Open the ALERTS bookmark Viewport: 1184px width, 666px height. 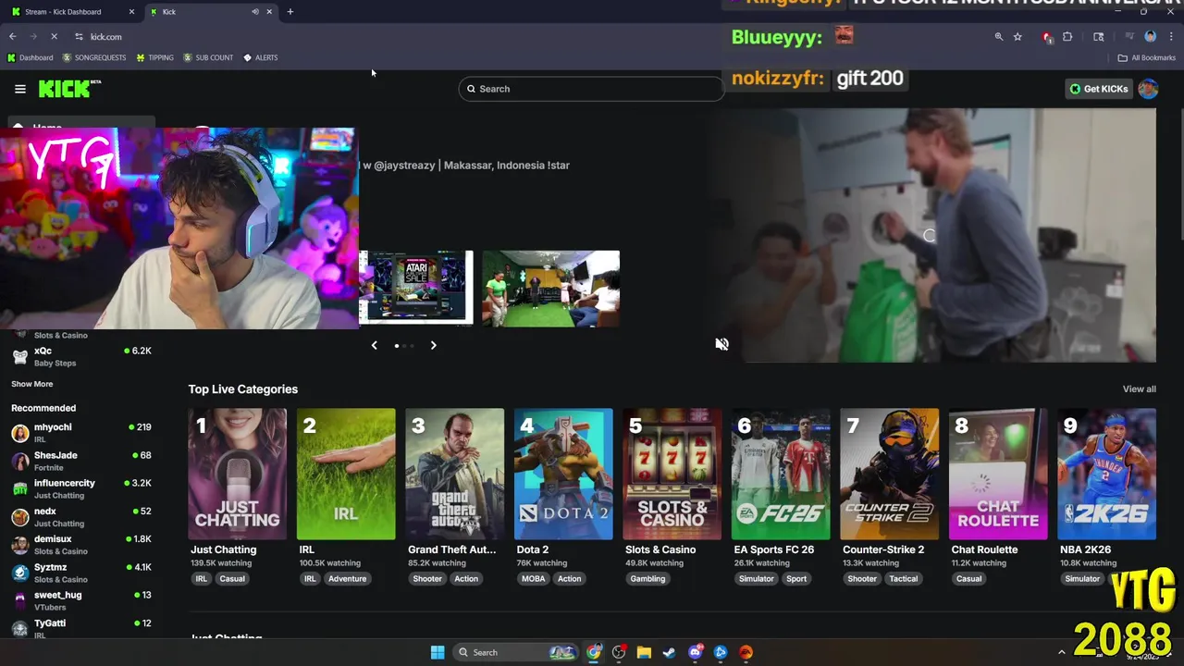pyautogui.click(x=260, y=57)
